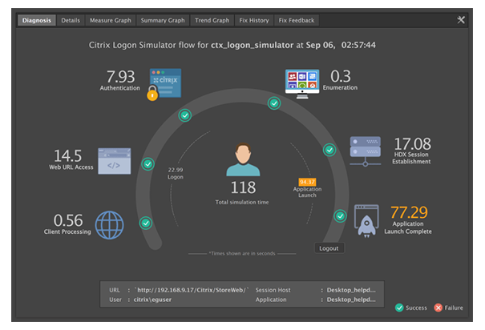Go to the Fix Feedback tab
This screenshot has height=330, width=485.
297,20
